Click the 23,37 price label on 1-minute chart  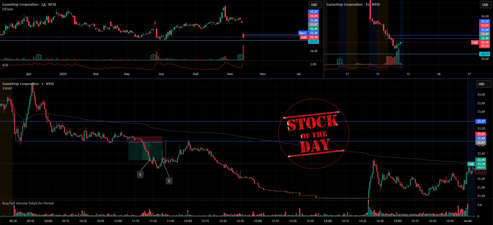coord(481,121)
